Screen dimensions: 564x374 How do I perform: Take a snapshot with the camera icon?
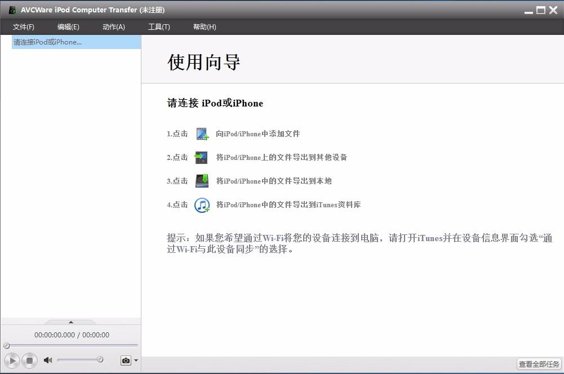(126, 360)
